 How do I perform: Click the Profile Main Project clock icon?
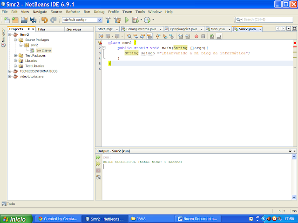[147, 20]
